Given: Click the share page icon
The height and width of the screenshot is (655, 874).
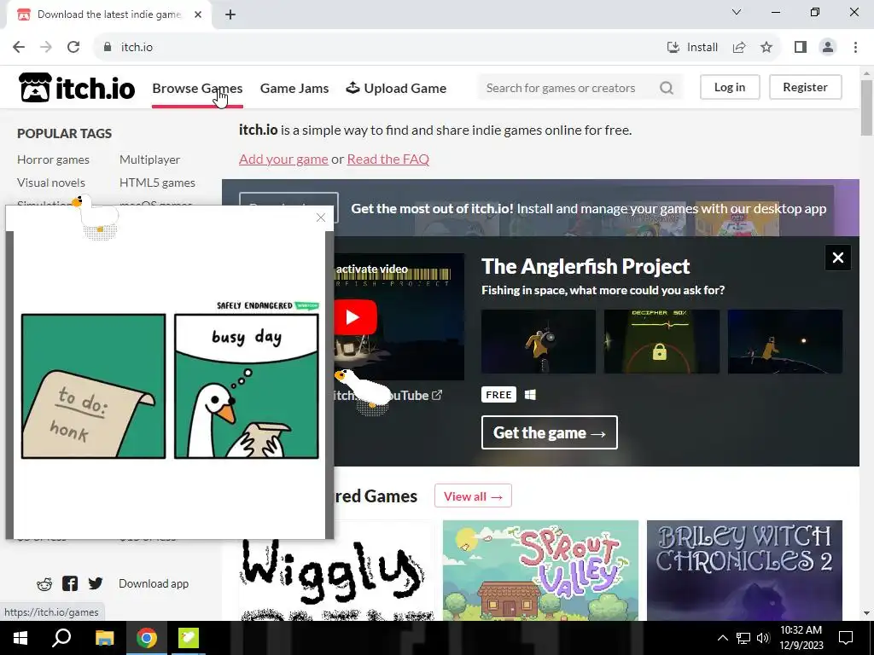Looking at the screenshot, I should pos(739,47).
